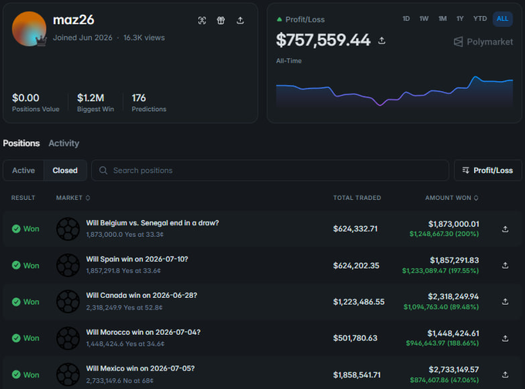525x389 pixels.
Task: Share the $757,559.44 profit figure
Action: tap(381, 40)
